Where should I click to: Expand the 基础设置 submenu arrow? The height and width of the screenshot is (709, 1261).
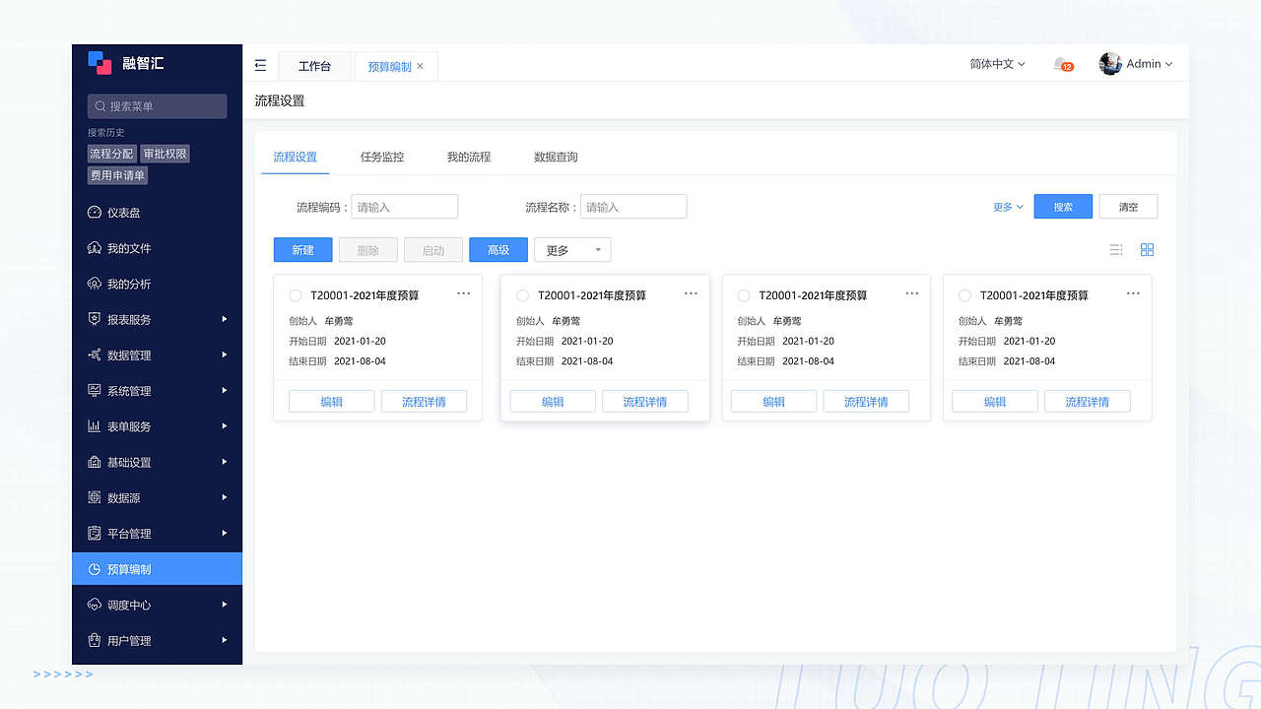225,462
